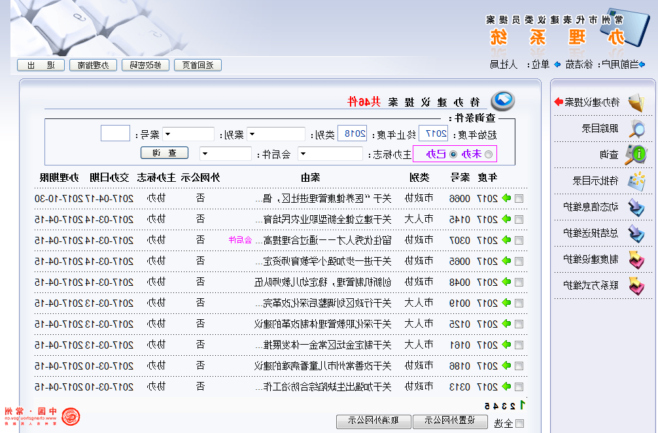Click the title 关于深化职教管理体制改革的建议

(322, 324)
